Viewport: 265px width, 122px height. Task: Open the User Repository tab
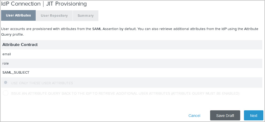tap(54, 16)
